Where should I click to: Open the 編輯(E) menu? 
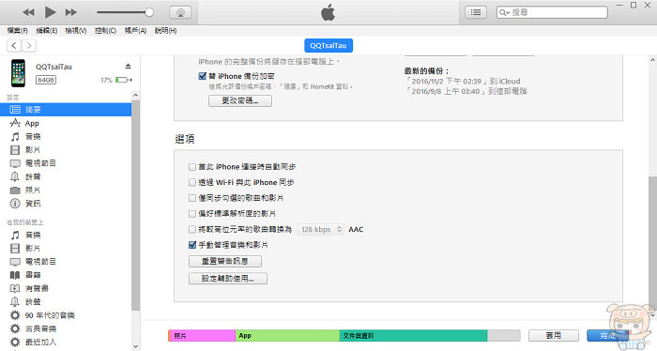pos(47,31)
